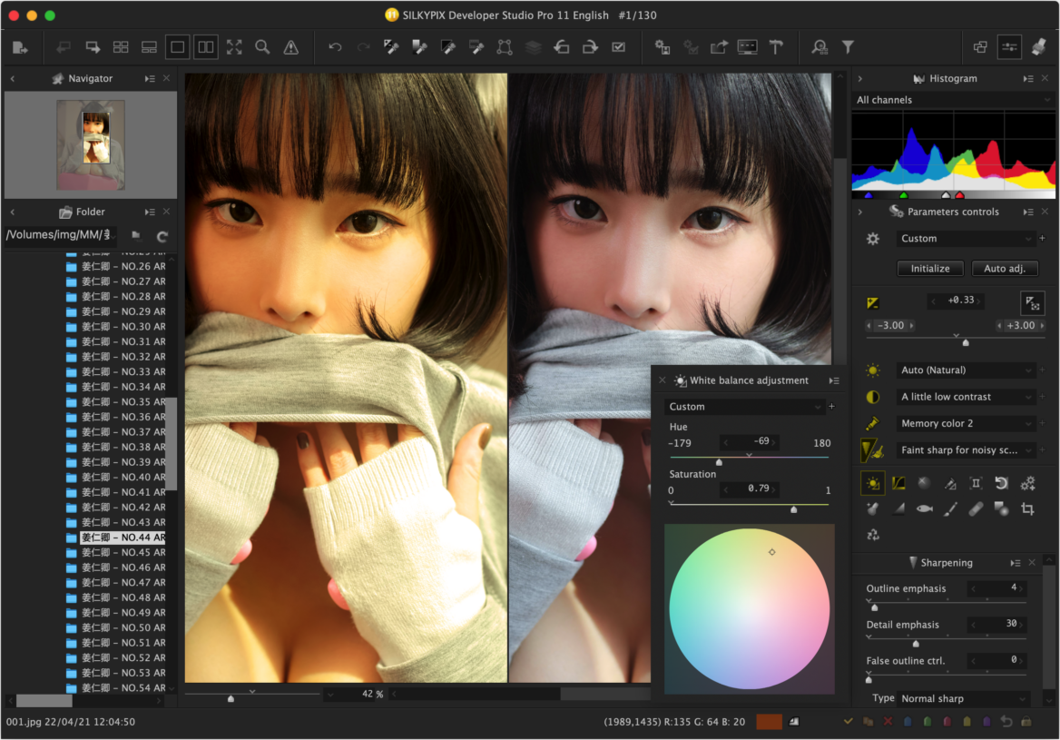
Task: Open the Custom taste dropdown in Parameters controls
Action: 965,239
